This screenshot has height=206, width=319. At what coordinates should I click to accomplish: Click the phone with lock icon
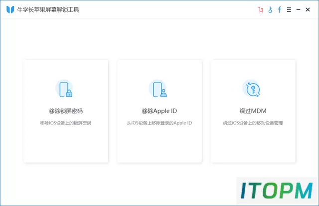pos(65,90)
